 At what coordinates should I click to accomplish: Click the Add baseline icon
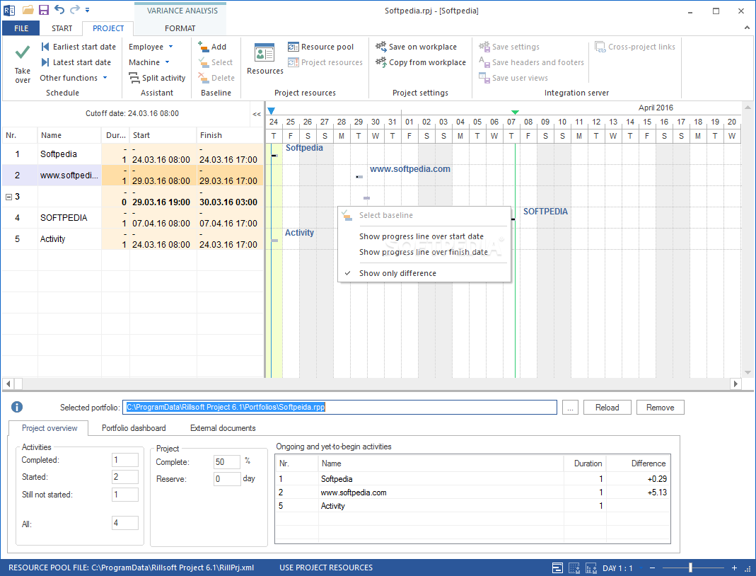click(x=204, y=46)
